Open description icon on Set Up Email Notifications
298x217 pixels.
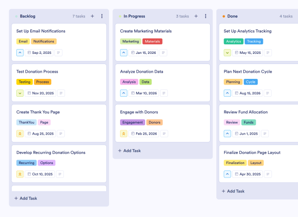[x=59, y=52]
